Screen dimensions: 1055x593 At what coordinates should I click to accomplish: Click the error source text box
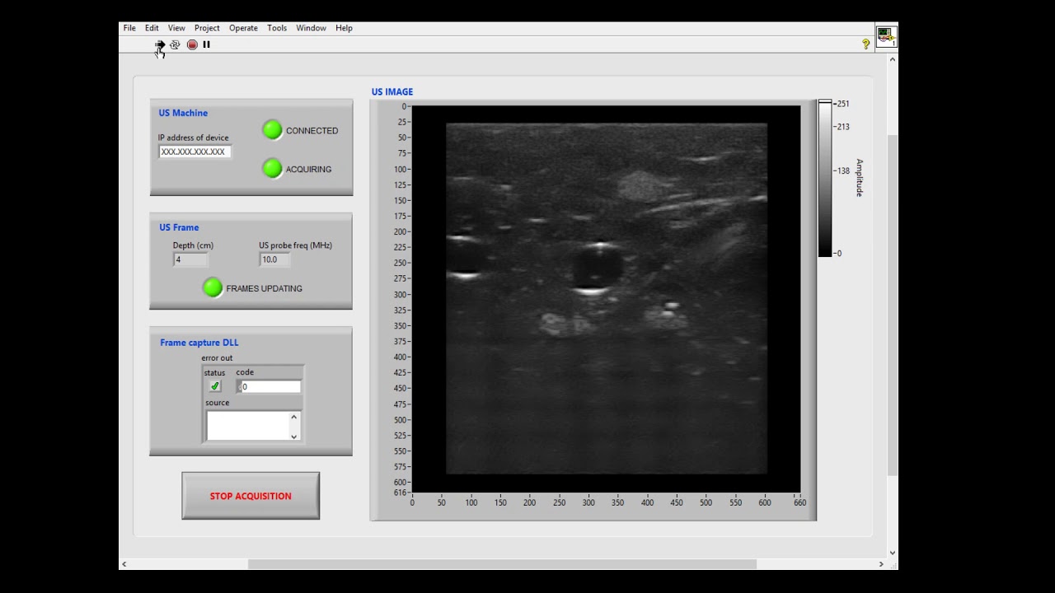coord(247,426)
